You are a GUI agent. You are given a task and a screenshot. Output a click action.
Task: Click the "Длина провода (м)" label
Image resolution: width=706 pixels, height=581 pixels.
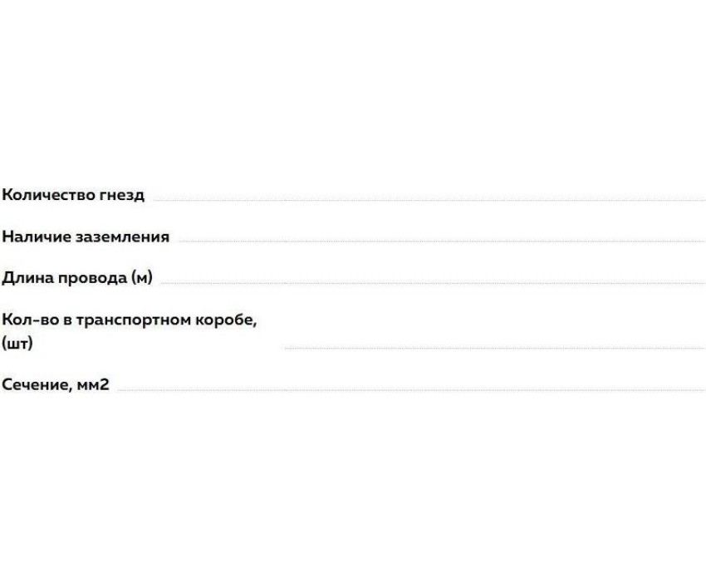point(77,278)
